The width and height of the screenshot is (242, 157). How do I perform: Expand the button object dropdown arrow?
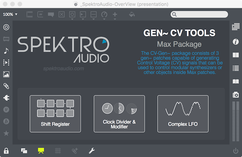tap(72, 19)
